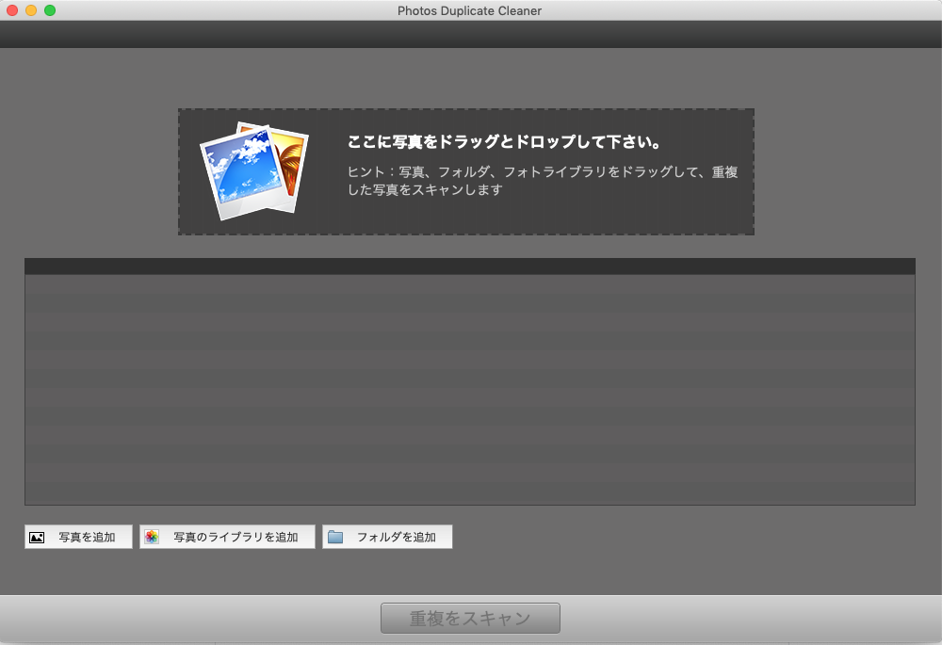Minimize the window with the yellow button
942x645 pixels.
coord(31,10)
